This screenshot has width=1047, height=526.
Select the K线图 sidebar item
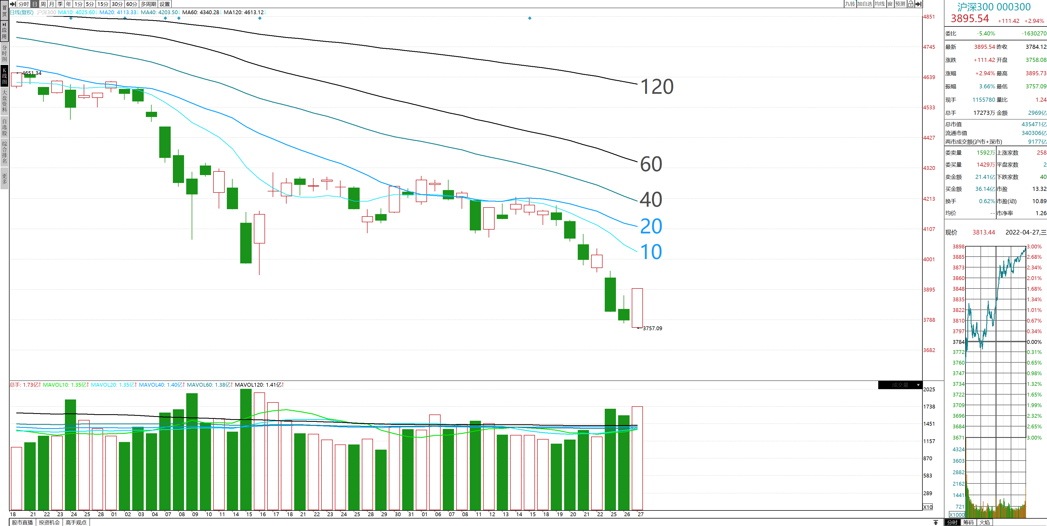[4, 76]
